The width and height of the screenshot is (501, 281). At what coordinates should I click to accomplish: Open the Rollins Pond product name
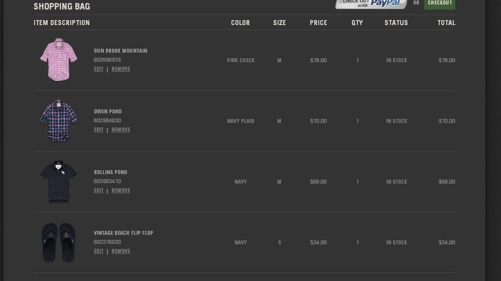click(x=110, y=172)
